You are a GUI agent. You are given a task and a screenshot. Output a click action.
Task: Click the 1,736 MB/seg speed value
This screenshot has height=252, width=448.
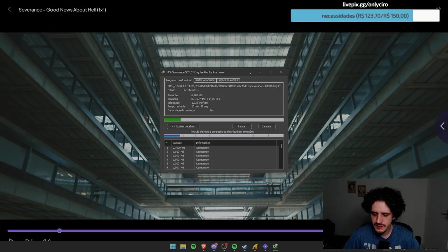tap(199, 103)
